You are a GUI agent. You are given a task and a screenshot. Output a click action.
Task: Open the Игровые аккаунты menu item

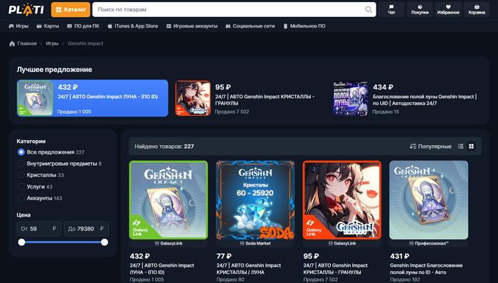(x=192, y=26)
